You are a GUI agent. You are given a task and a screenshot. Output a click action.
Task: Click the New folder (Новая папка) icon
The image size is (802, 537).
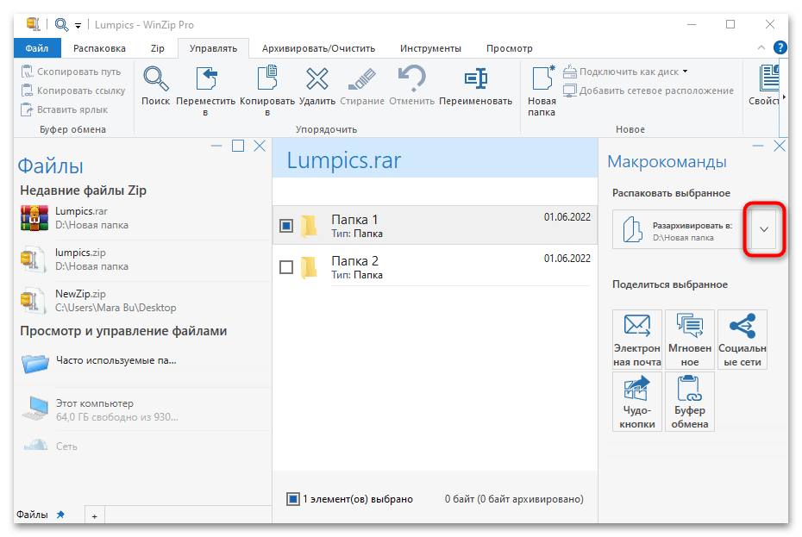click(542, 80)
